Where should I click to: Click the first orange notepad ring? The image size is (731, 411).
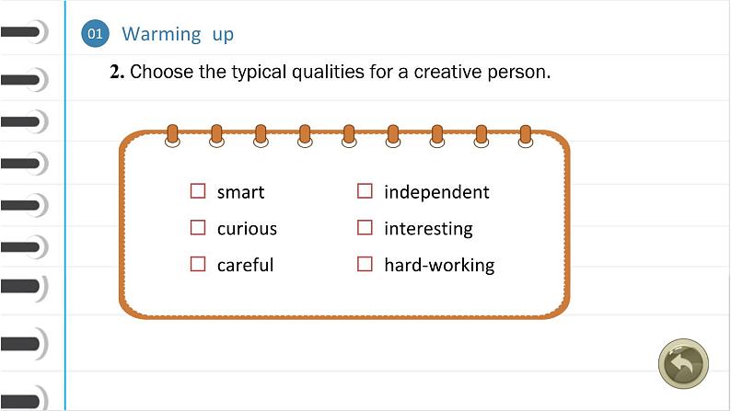(172, 135)
